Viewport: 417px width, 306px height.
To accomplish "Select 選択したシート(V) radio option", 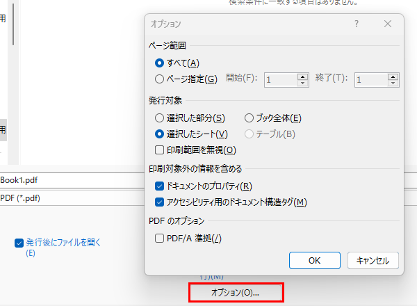I will point(160,134).
